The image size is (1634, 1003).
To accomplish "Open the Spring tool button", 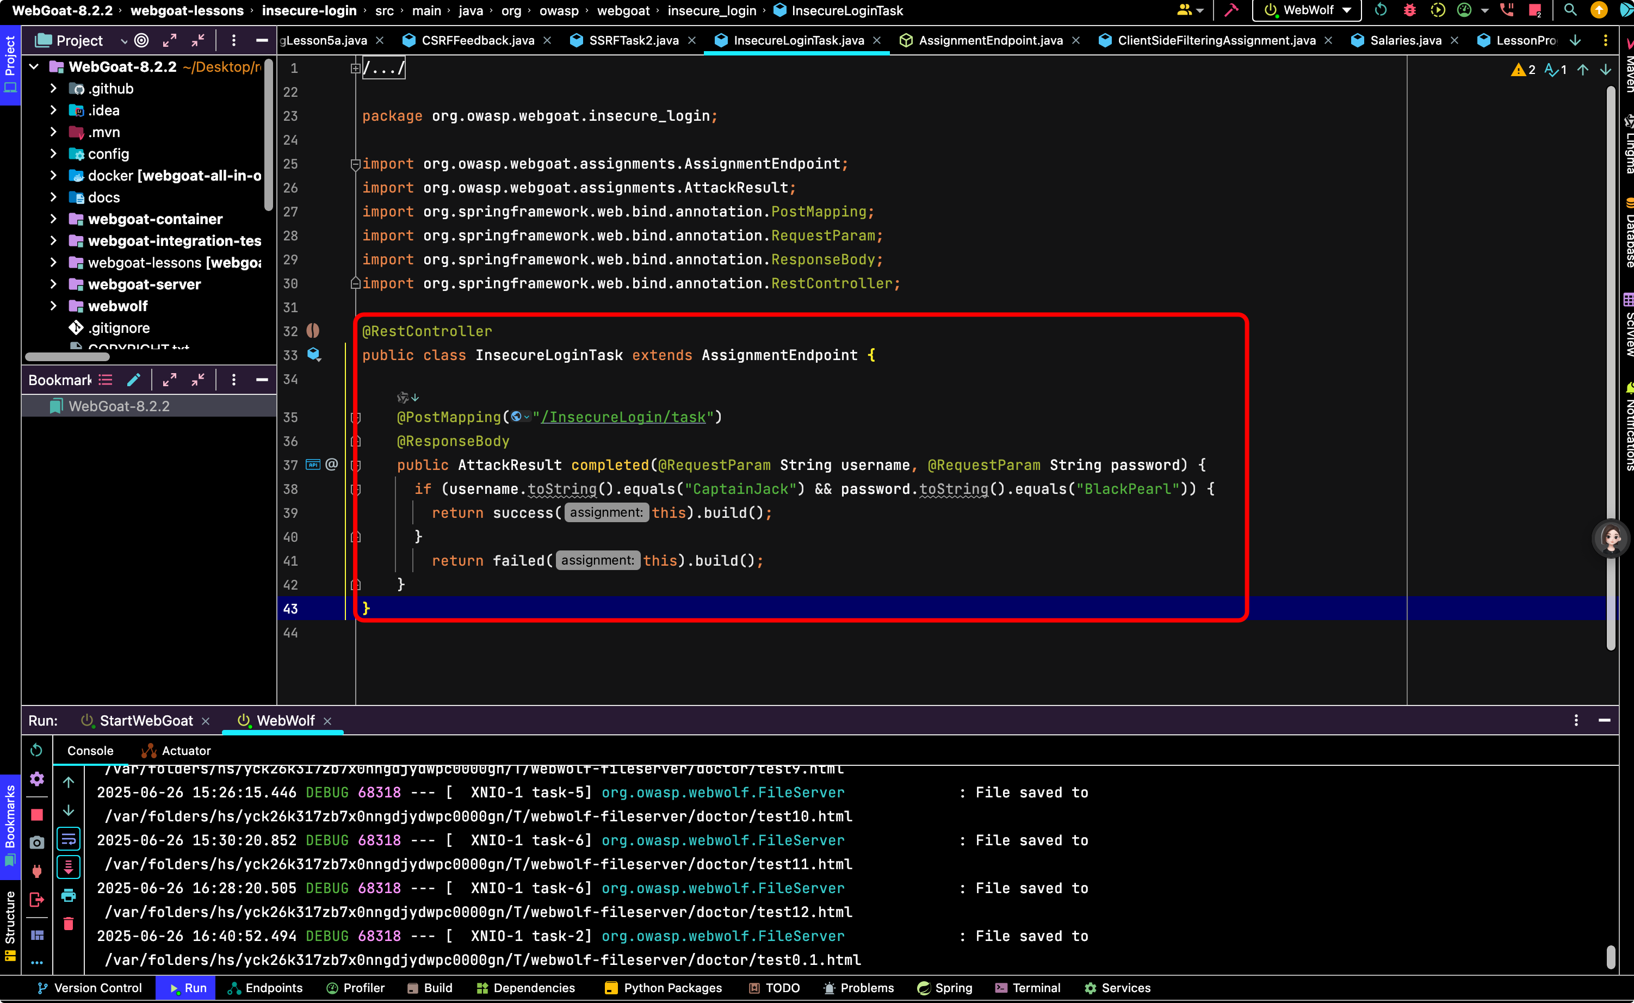I will 945,988.
